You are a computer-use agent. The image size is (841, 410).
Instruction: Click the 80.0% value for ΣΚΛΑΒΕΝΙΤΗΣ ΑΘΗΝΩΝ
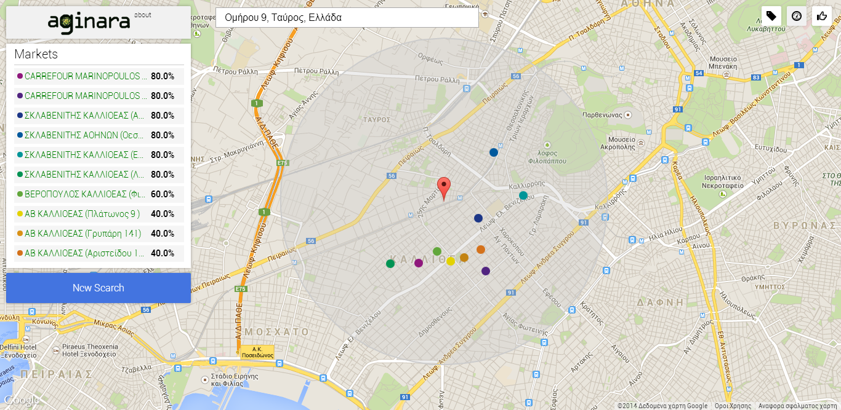click(x=163, y=135)
